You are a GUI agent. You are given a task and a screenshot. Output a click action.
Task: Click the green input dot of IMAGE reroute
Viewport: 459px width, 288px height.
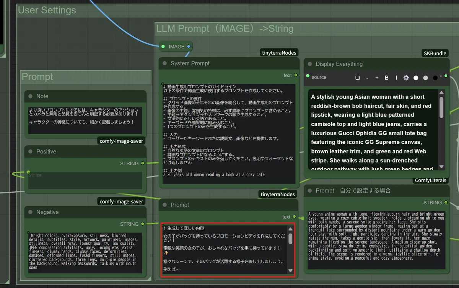pos(163,47)
